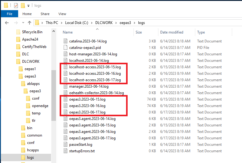The width and height of the screenshot is (242, 163).
Task: Select localhost-access.2023-06-17.log file icon
Action: (x=65, y=80)
